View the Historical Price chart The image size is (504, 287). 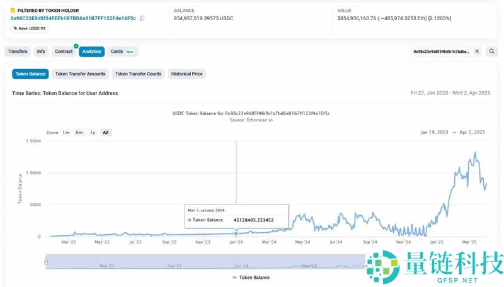186,74
